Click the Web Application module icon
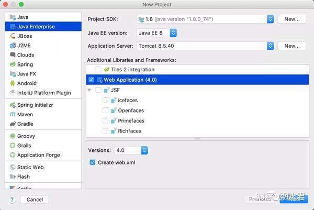 (x=100, y=80)
